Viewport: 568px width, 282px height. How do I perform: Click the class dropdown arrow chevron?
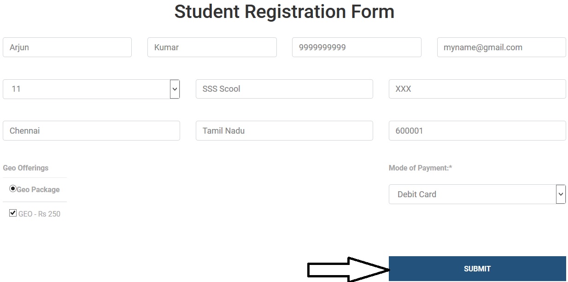point(175,89)
